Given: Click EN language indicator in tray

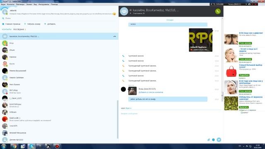Looking at the screenshot, I should coord(240,146).
